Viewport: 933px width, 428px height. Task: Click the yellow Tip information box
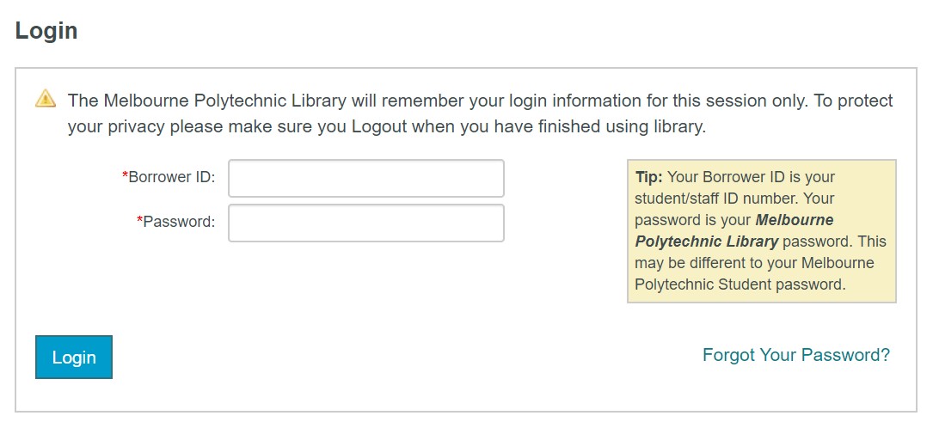click(x=762, y=231)
